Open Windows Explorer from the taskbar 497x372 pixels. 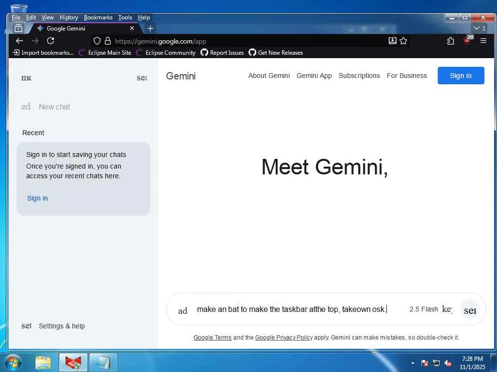click(x=43, y=362)
